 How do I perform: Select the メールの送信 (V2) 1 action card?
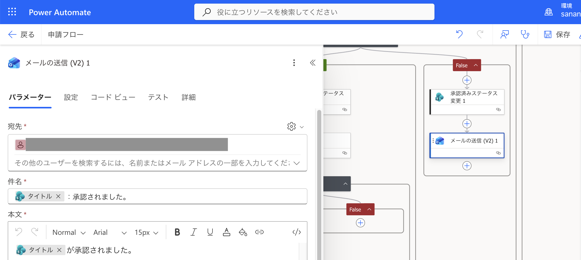pos(467,145)
